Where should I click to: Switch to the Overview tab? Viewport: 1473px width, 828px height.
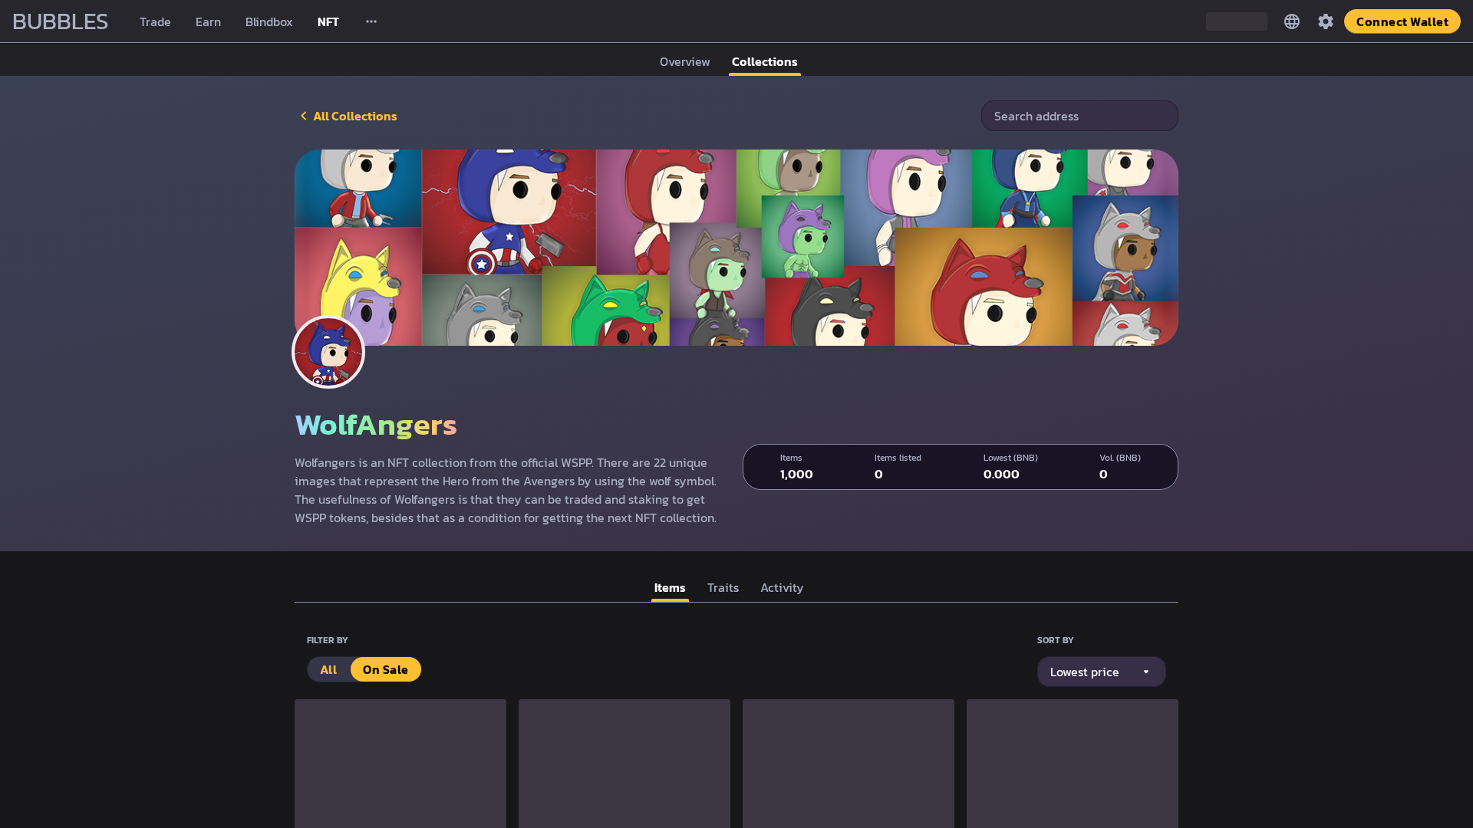pos(684,61)
